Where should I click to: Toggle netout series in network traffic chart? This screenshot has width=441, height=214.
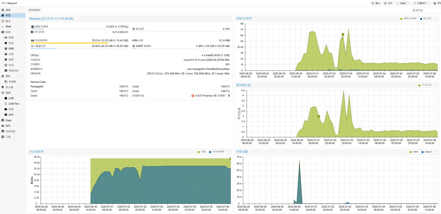pos(426,152)
